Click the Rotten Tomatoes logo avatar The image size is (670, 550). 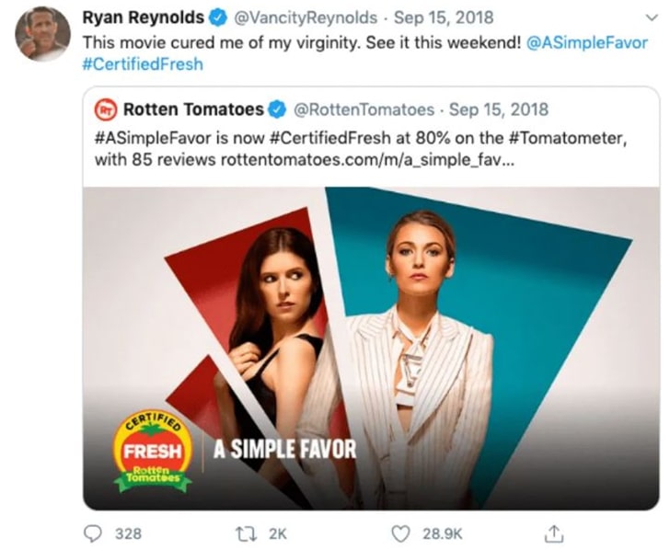(107, 110)
